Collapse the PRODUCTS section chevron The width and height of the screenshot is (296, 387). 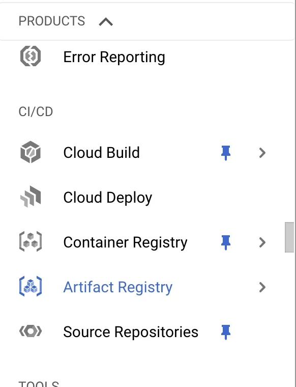[x=106, y=22]
